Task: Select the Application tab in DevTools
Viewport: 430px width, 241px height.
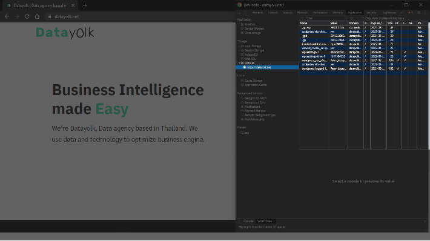Action: [x=354, y=13]
